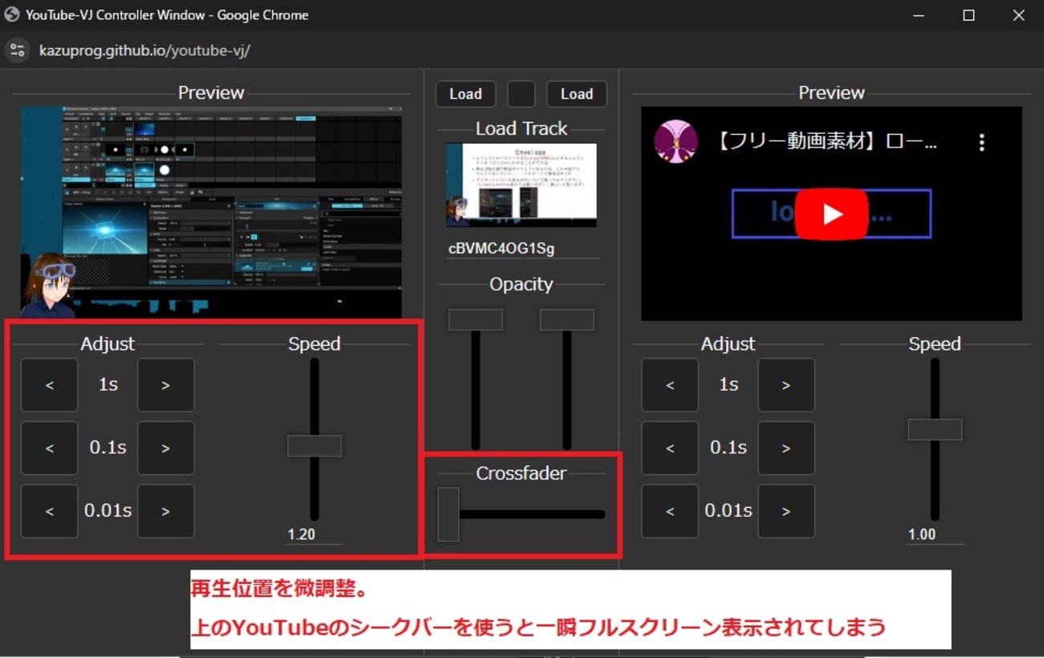Step left deck forward by 1s
1044x658 pixels.
[165, 385]
